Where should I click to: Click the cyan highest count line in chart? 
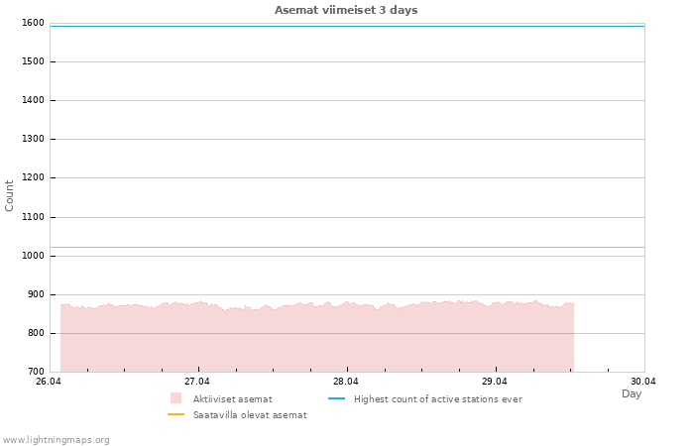pos(347,26)
